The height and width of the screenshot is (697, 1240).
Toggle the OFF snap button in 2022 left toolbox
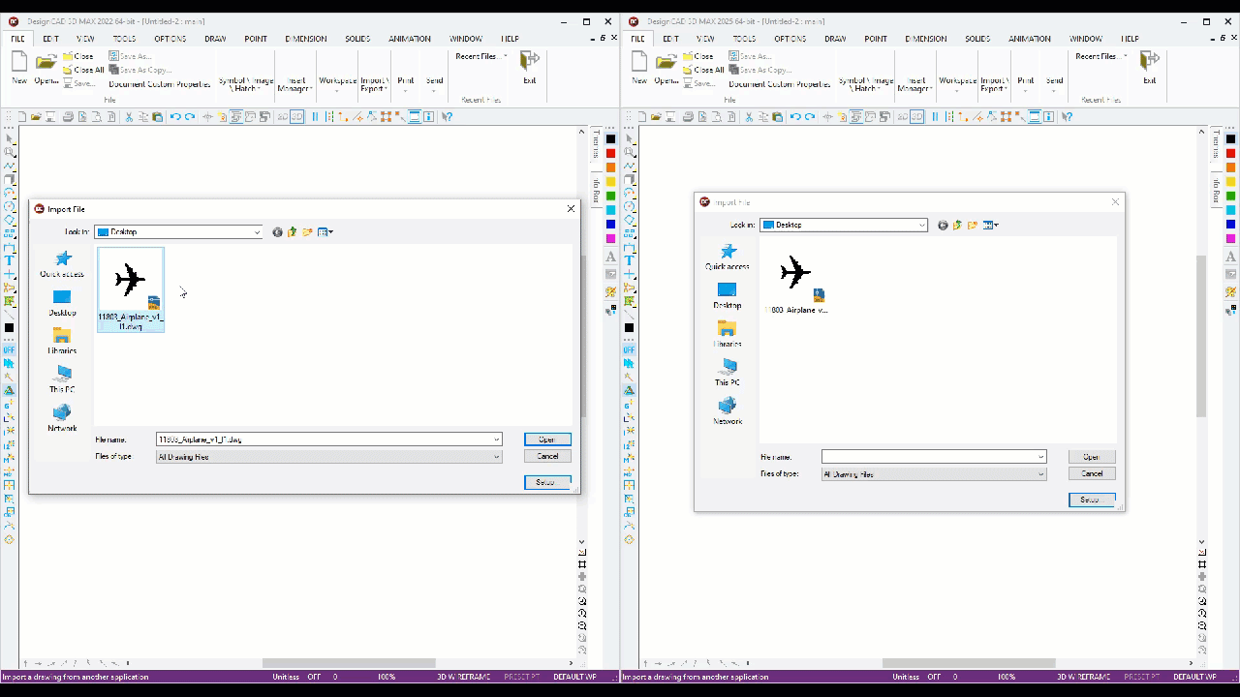(10, 350)
